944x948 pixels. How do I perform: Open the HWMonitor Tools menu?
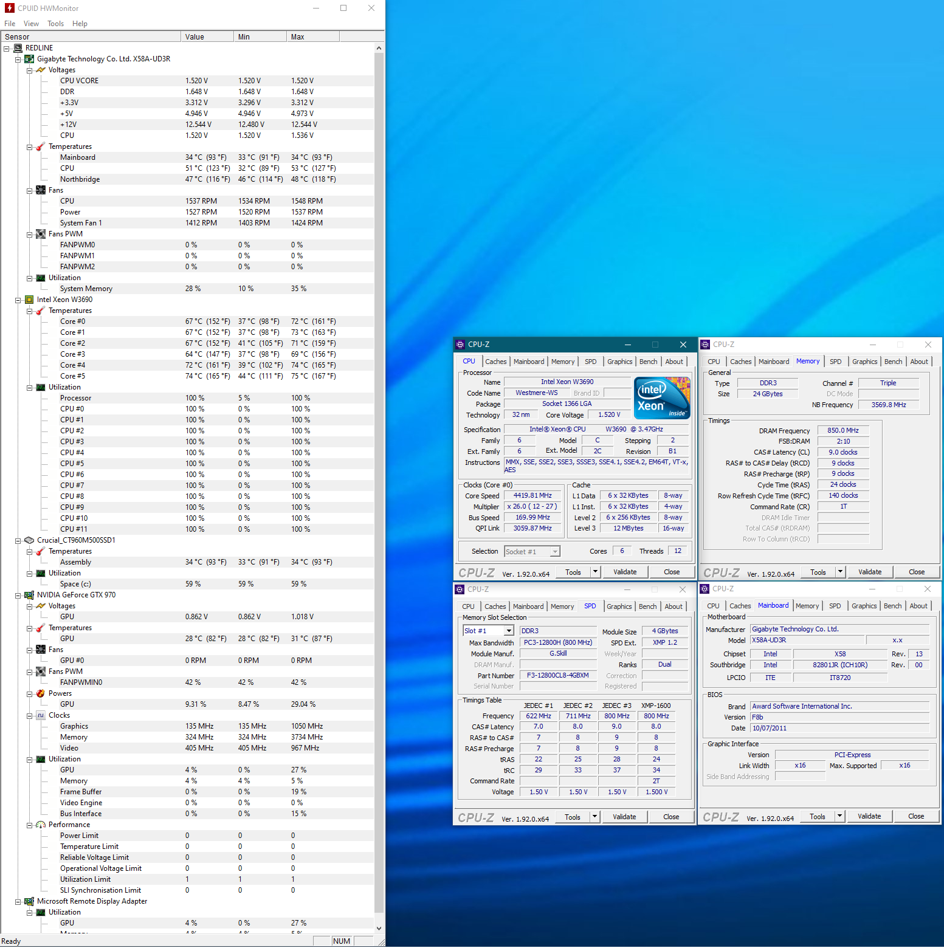pyautogui.click(x=55, y=24)
